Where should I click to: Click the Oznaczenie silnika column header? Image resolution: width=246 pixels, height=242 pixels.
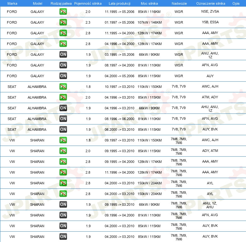tap(210, 3)
